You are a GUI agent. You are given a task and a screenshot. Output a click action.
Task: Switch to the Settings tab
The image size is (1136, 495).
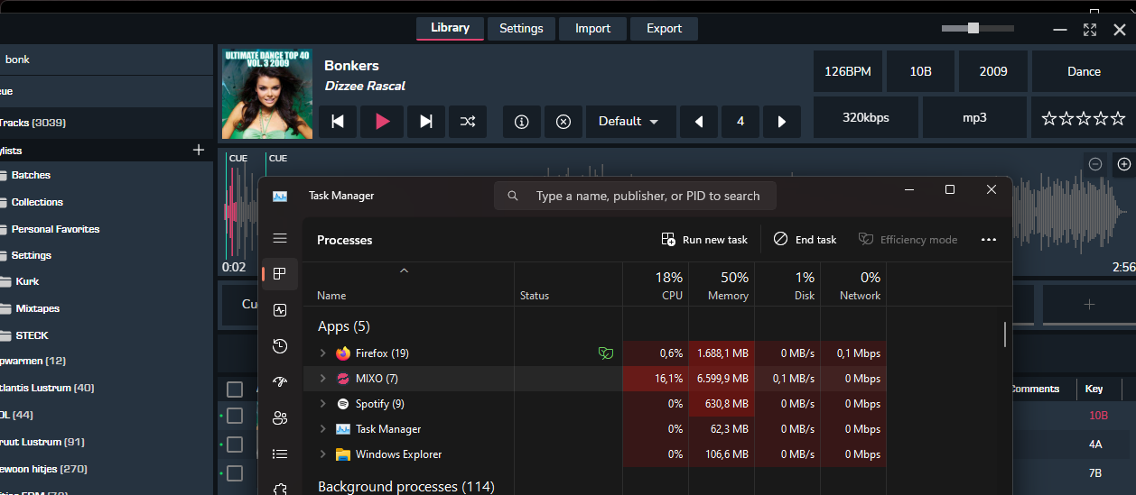(x=521, y=28)
